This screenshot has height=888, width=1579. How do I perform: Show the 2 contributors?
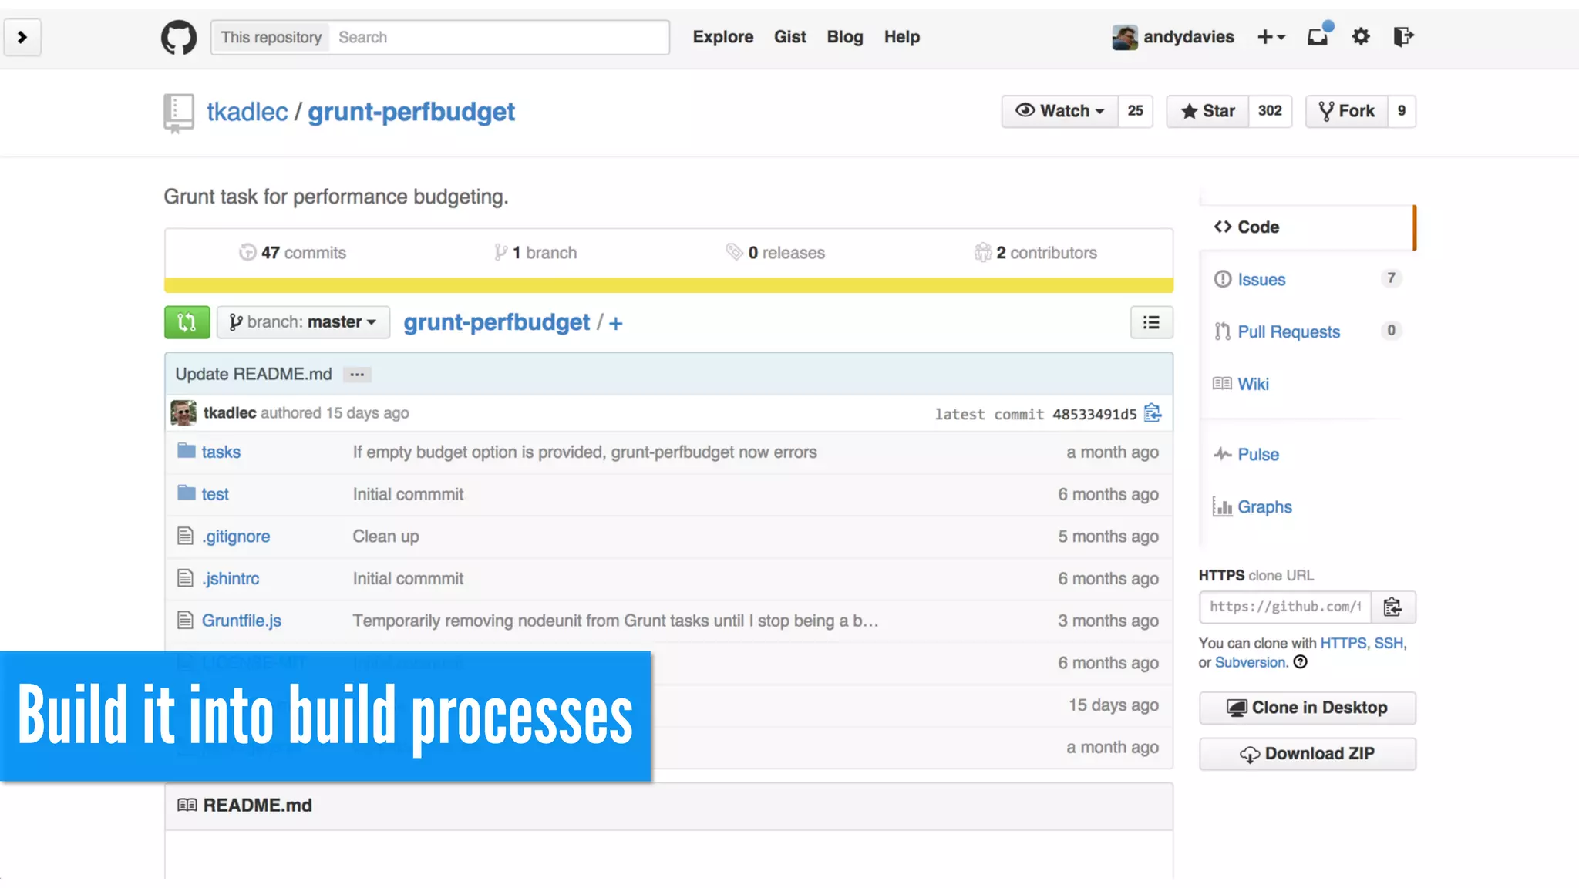pyautogui.click(x=1035, y=253)
